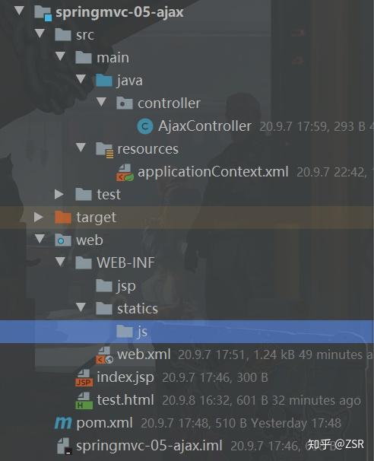Select the js folder row
The width and height of the screenshot is (374, 461).
tap(187, 332)
